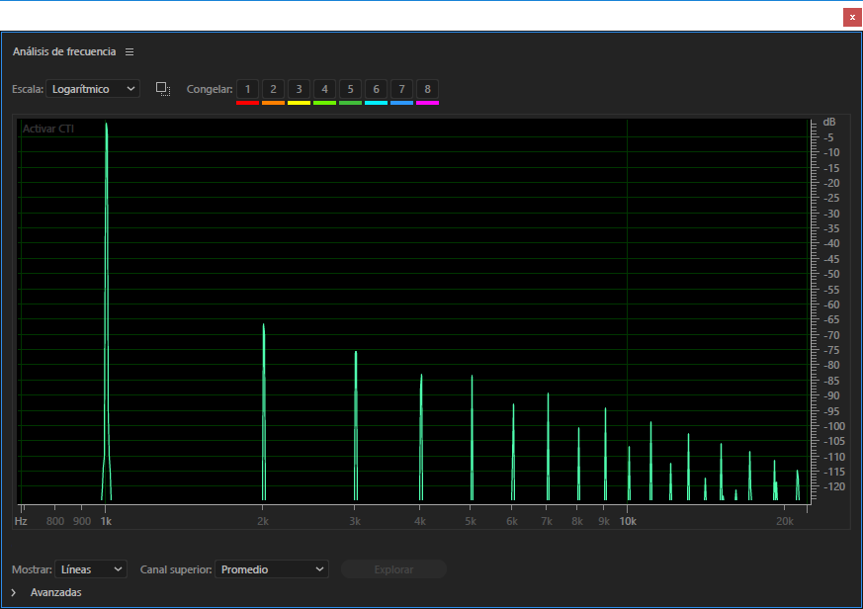Close the window with the red X button
The image size is (863, 609).
852,17
